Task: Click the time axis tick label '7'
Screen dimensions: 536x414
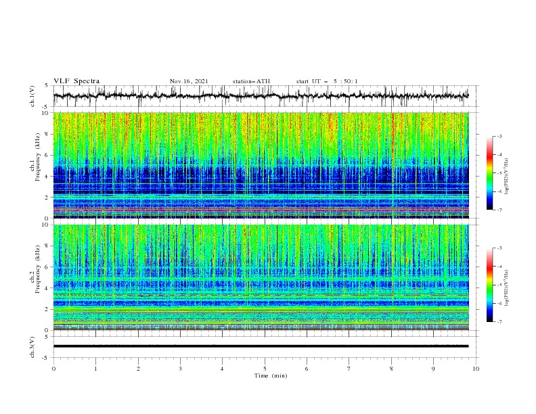Action: pyautogui.click(x=349, y=369)
